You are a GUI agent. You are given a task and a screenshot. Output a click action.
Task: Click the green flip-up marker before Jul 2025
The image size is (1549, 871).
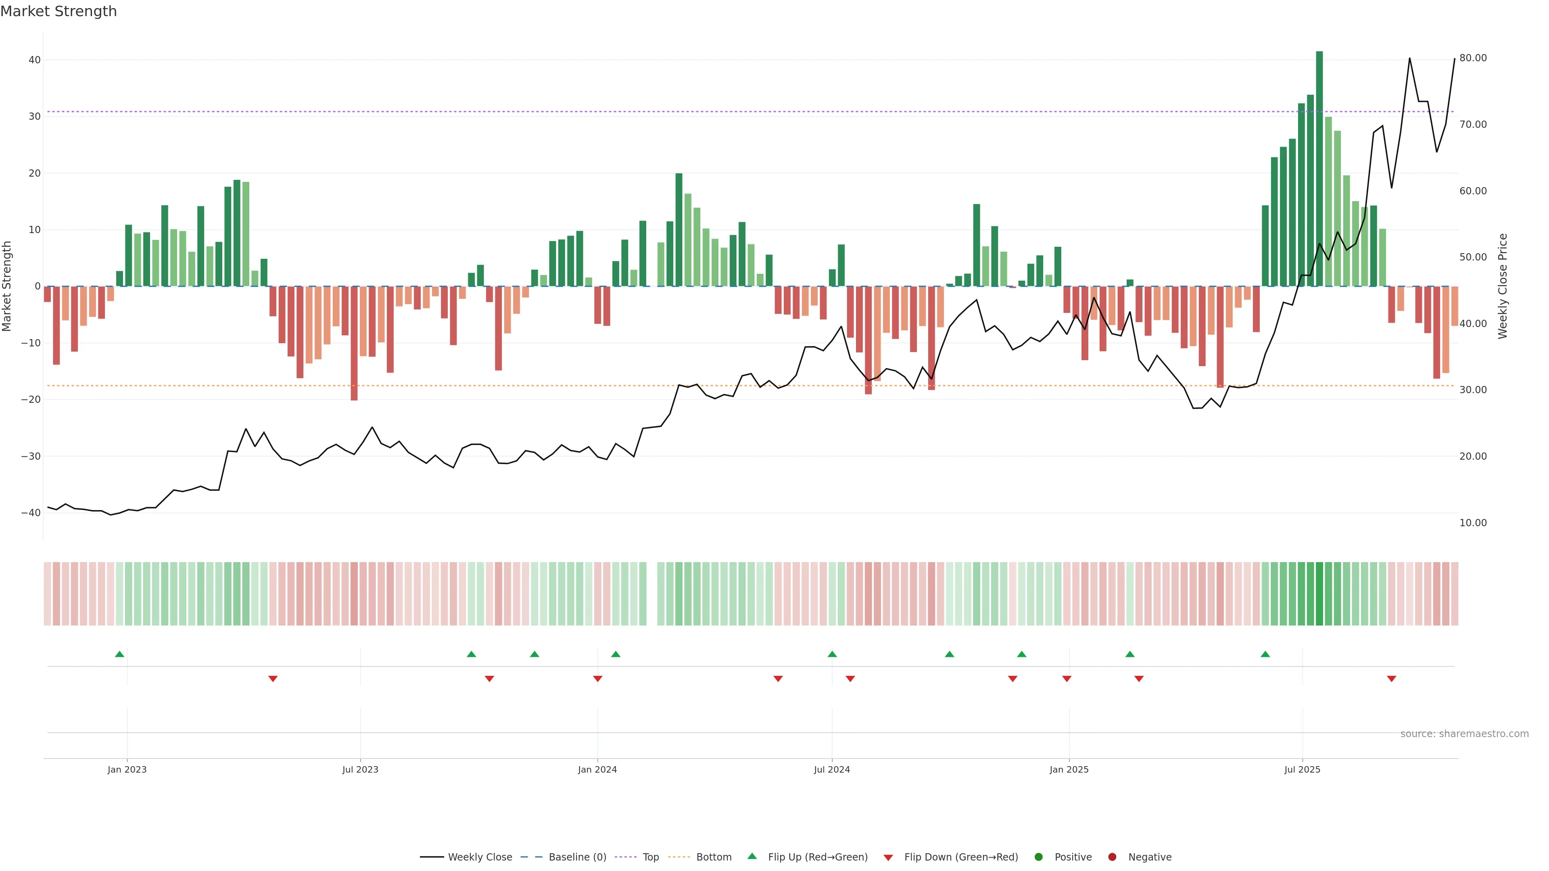[x=1265, y=654]
